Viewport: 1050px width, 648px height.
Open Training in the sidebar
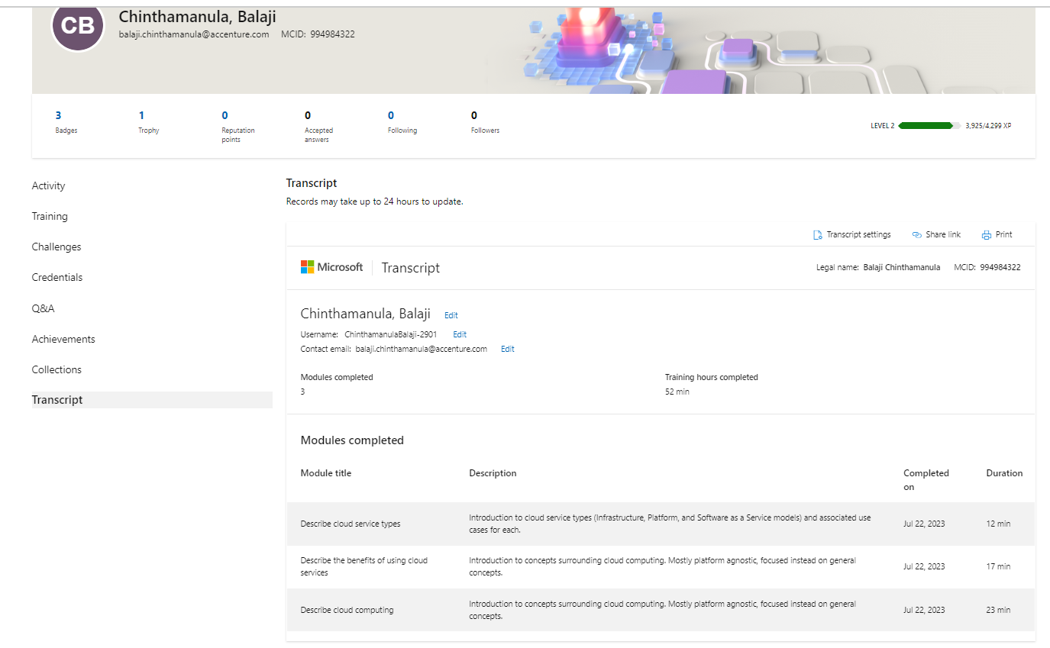(x=50, y=216)
